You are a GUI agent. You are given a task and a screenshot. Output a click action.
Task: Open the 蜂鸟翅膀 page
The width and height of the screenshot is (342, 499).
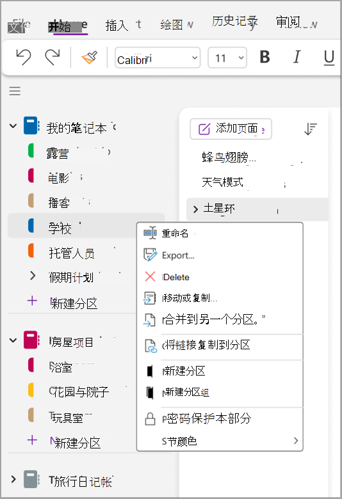pos(229,157)
